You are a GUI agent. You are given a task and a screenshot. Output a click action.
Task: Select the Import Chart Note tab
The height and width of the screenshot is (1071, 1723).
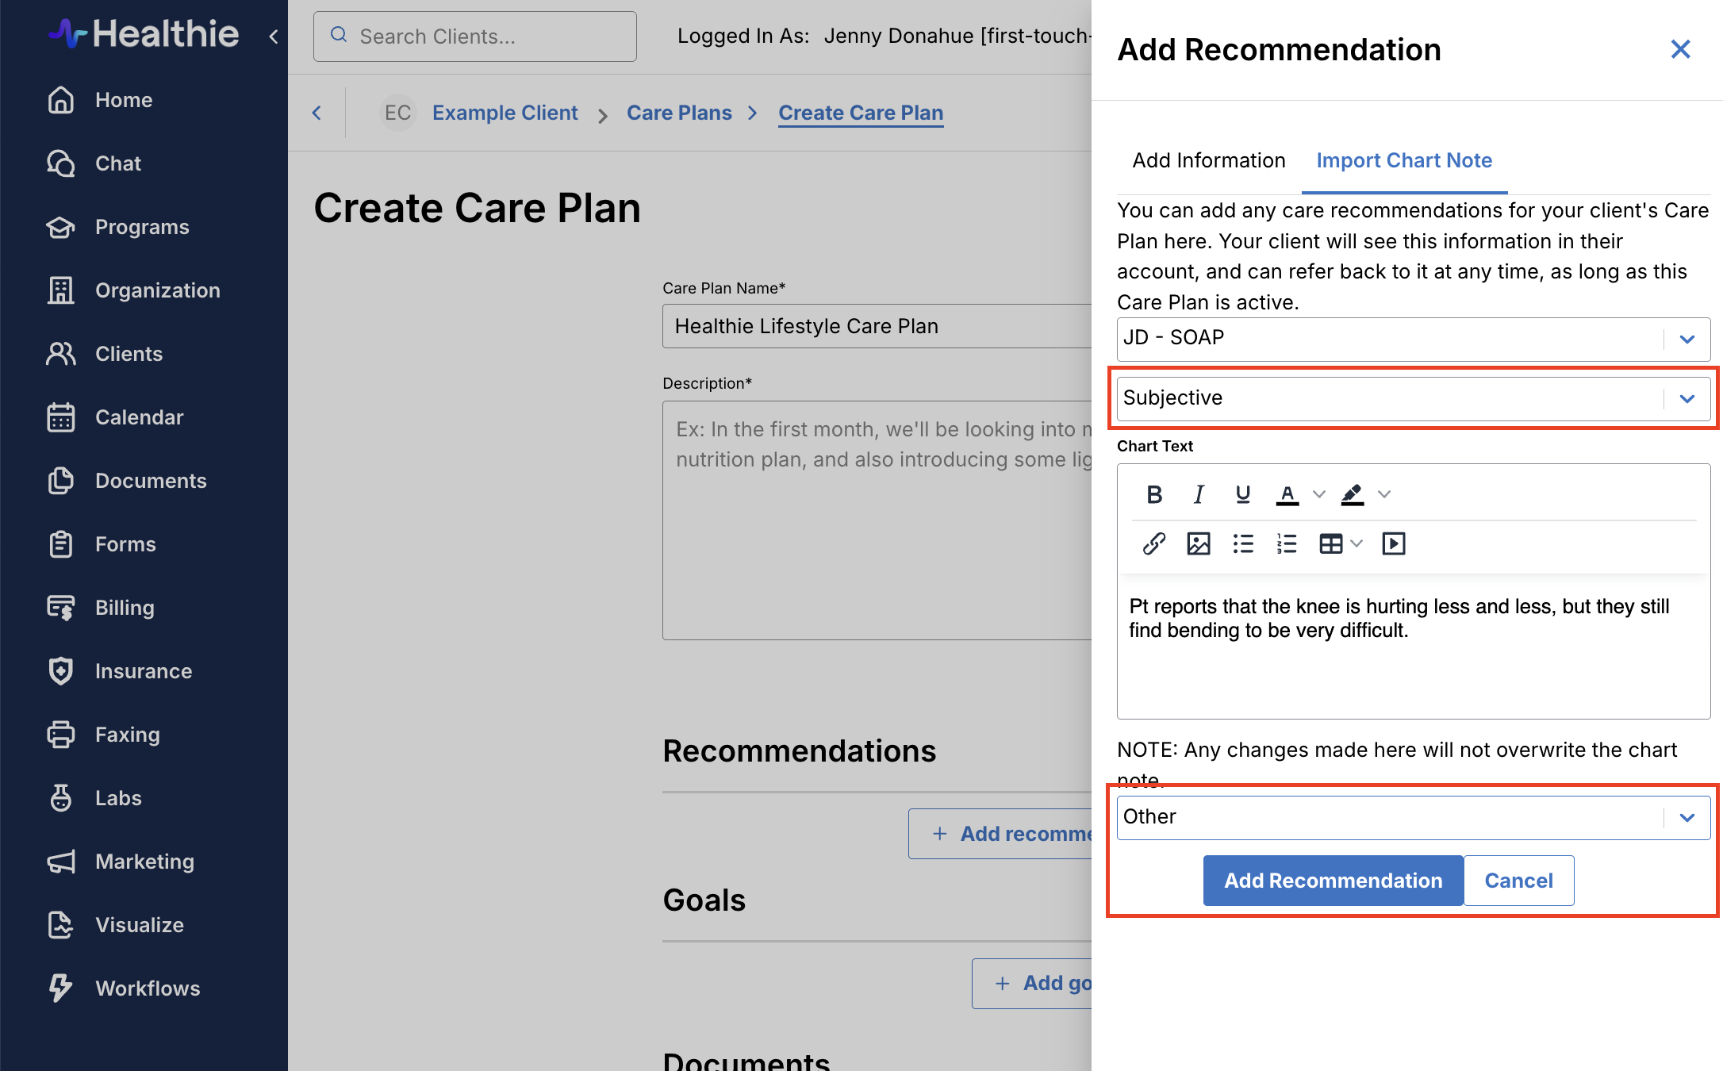coord(1404,160)
